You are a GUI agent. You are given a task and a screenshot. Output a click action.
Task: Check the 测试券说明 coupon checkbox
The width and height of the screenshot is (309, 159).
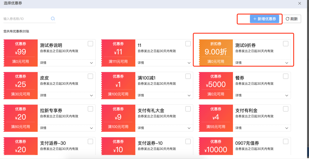pos(90,44)
